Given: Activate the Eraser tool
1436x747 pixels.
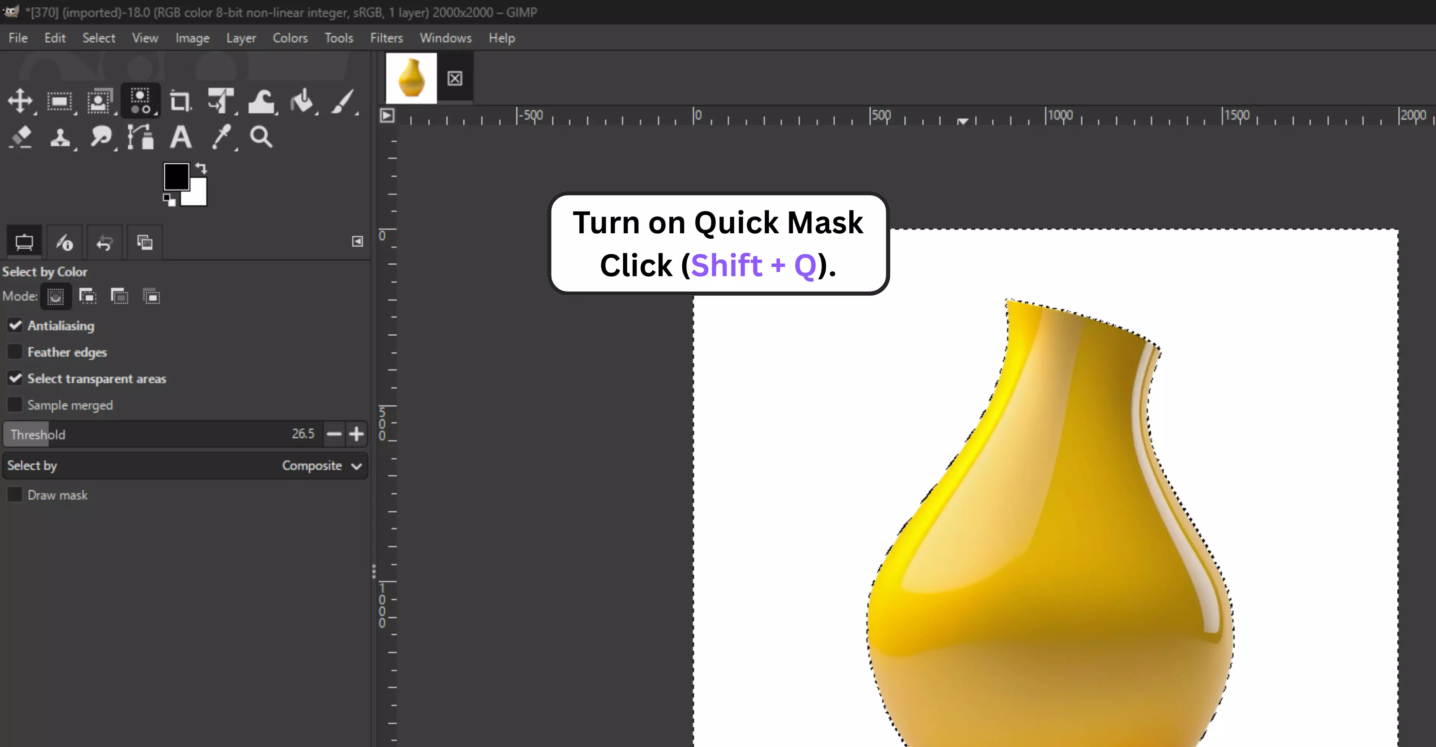Looking at the screenshot, I should click(x=21, y=137).
